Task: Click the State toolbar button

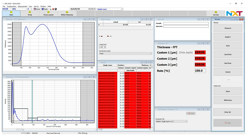Action: (x=45, y=9)
